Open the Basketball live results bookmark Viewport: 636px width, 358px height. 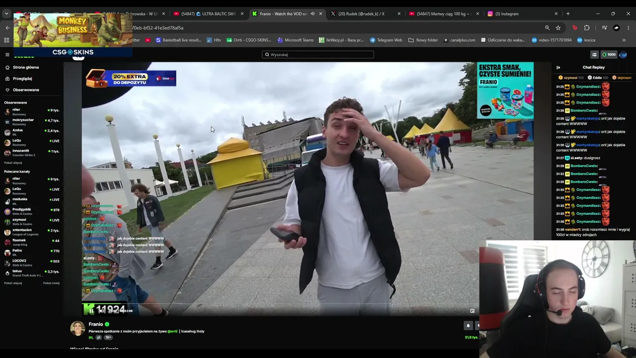178,40
